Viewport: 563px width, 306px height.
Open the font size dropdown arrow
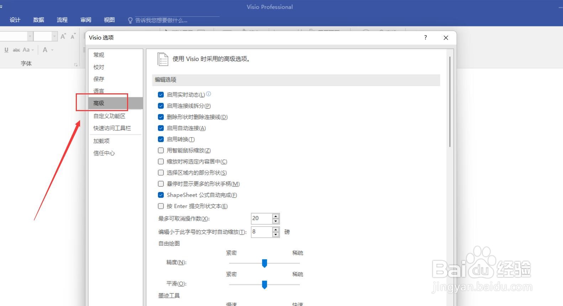click(54, 36)
